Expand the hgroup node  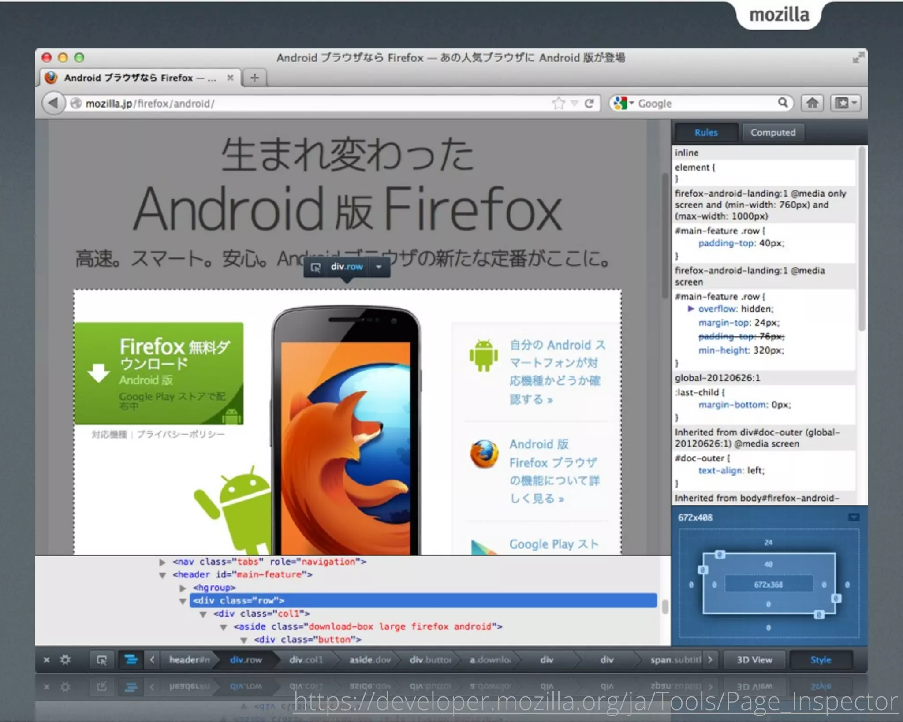pos(183,588)
